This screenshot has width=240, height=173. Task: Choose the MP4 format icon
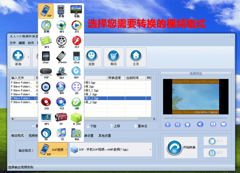46,42
